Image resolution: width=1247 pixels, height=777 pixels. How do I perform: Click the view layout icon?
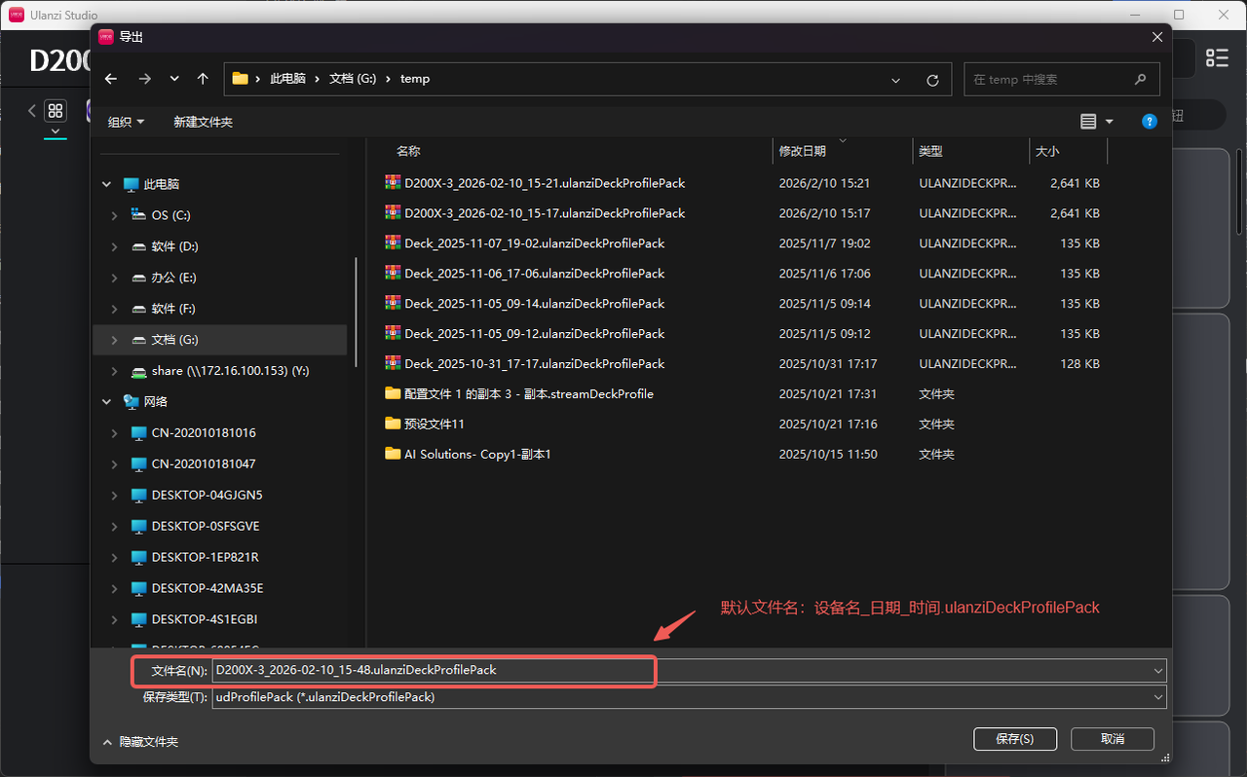click(1089, 122)
